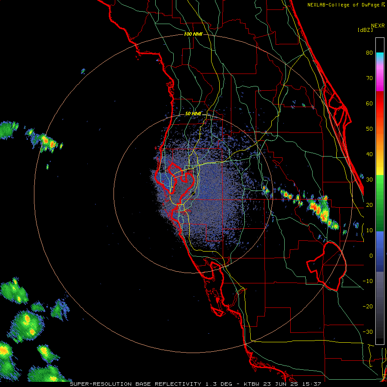
Task: Click the blue band of the color scale
Action: tap(380, 252)
